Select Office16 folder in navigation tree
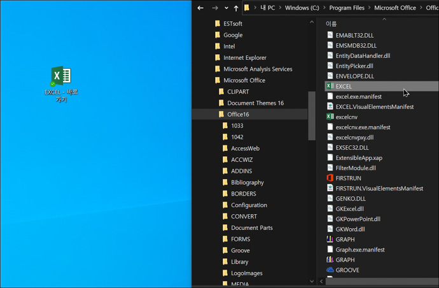The height and width of the screenshot is (288, 439). pyautogui.click(x=238, y=115)
